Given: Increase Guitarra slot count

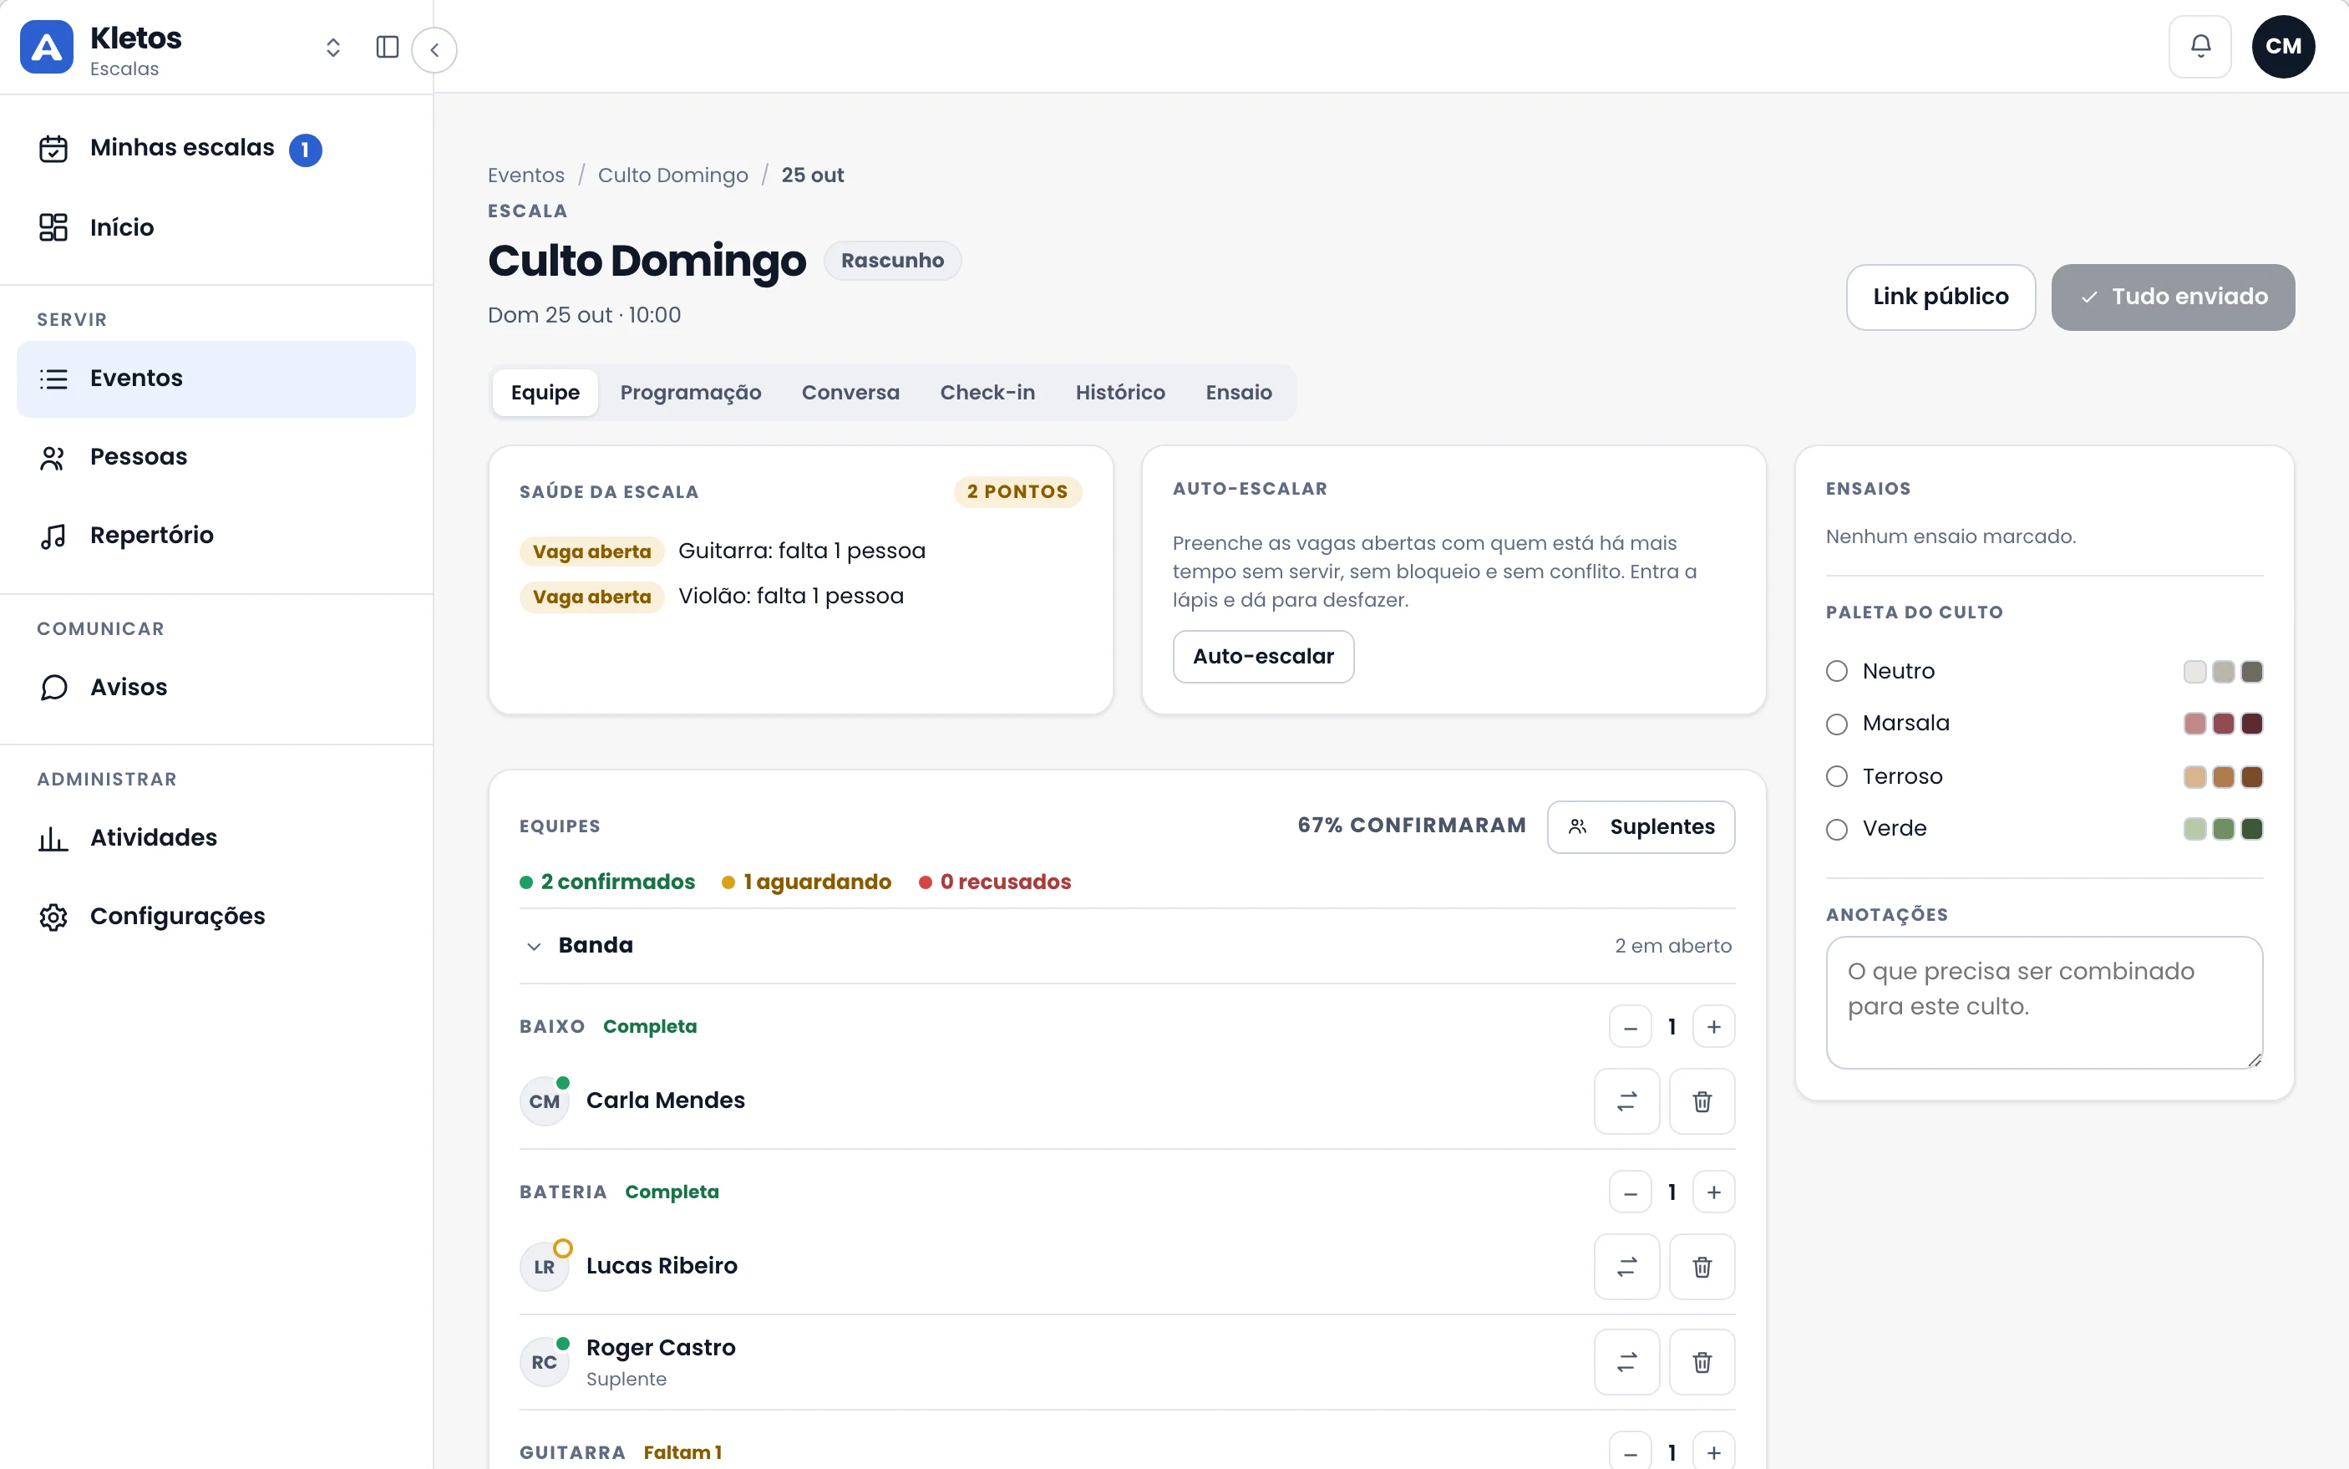Looking at the screenshot, I should pyautogui.click(x=1714, y=1451).
